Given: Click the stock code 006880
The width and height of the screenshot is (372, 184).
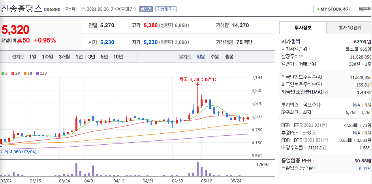Looking at the screenshot, I should pos(52,10).
